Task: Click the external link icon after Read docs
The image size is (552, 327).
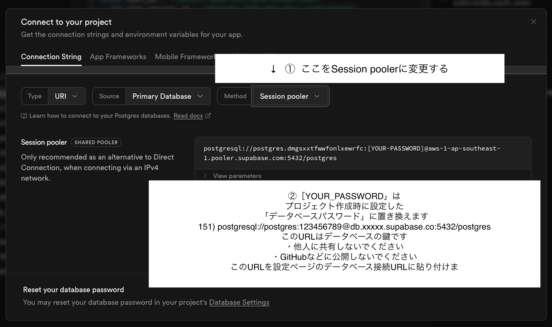Action: click(208, 116)
